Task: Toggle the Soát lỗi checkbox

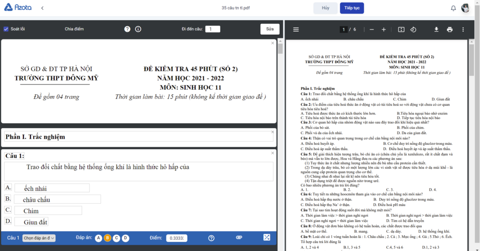Action: pyautogui.click(x=6, y=29)
